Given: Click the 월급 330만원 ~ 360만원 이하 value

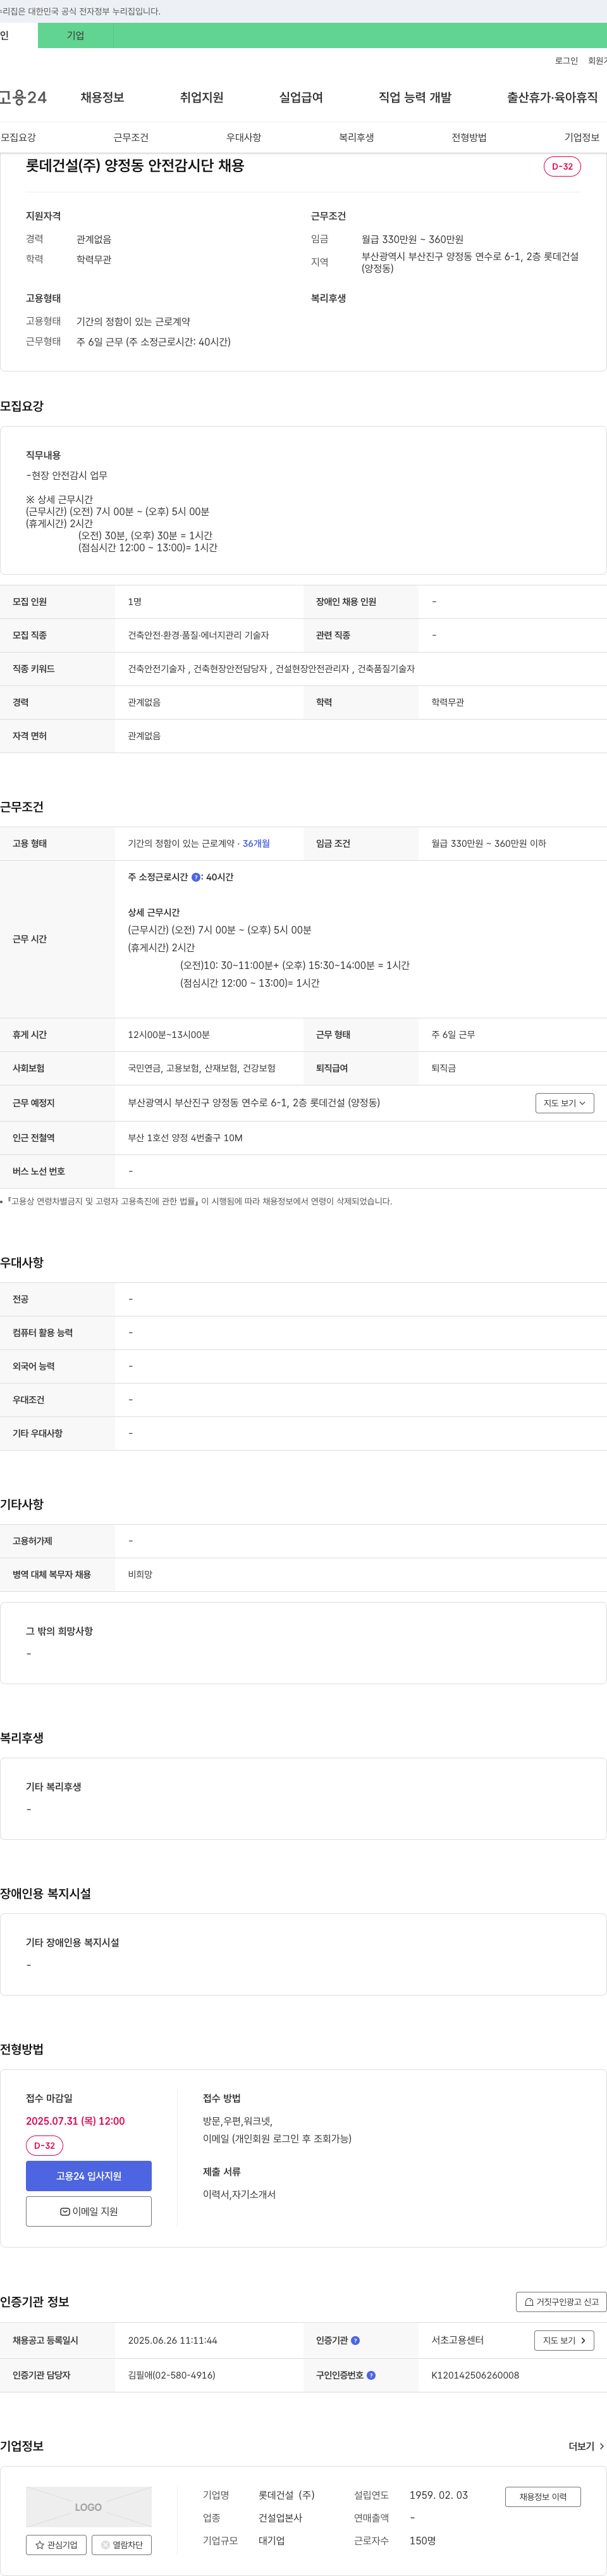Looking at the screenshot, I should tap(488, 843).
